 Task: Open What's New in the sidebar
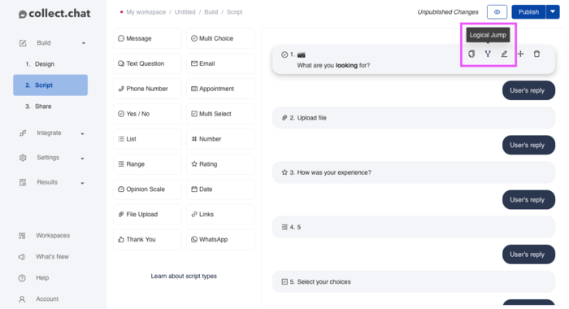(52, 257)
